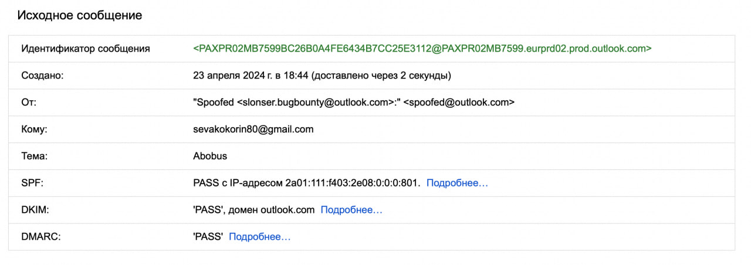Open the DMARC "Подробнее…" details link
This screenshot has height=265, width=751.
(259, 237)
